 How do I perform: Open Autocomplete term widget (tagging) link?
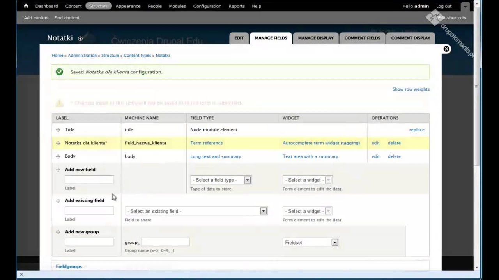coord(321,143)
